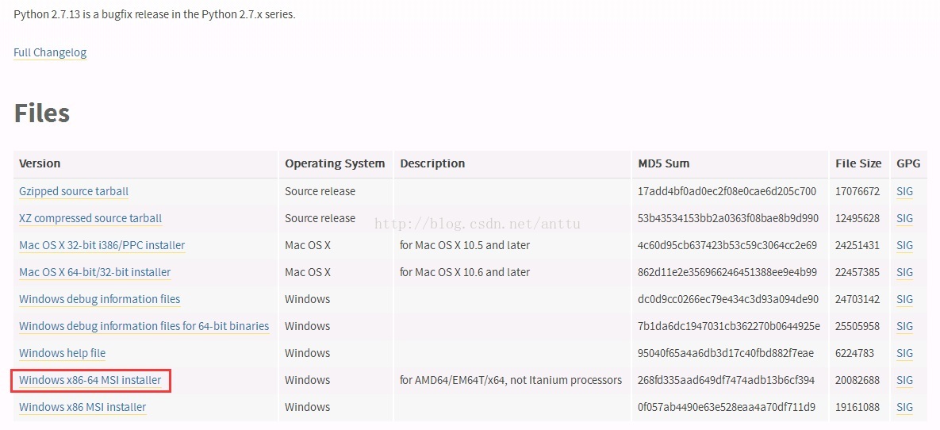Open SIG link for x86 MSI installer

point(904,407)
